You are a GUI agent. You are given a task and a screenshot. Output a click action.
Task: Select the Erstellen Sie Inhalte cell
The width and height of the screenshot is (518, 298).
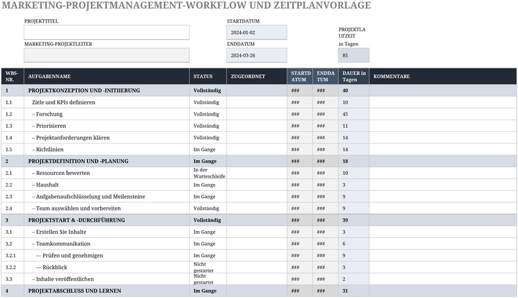click(106, 232)
